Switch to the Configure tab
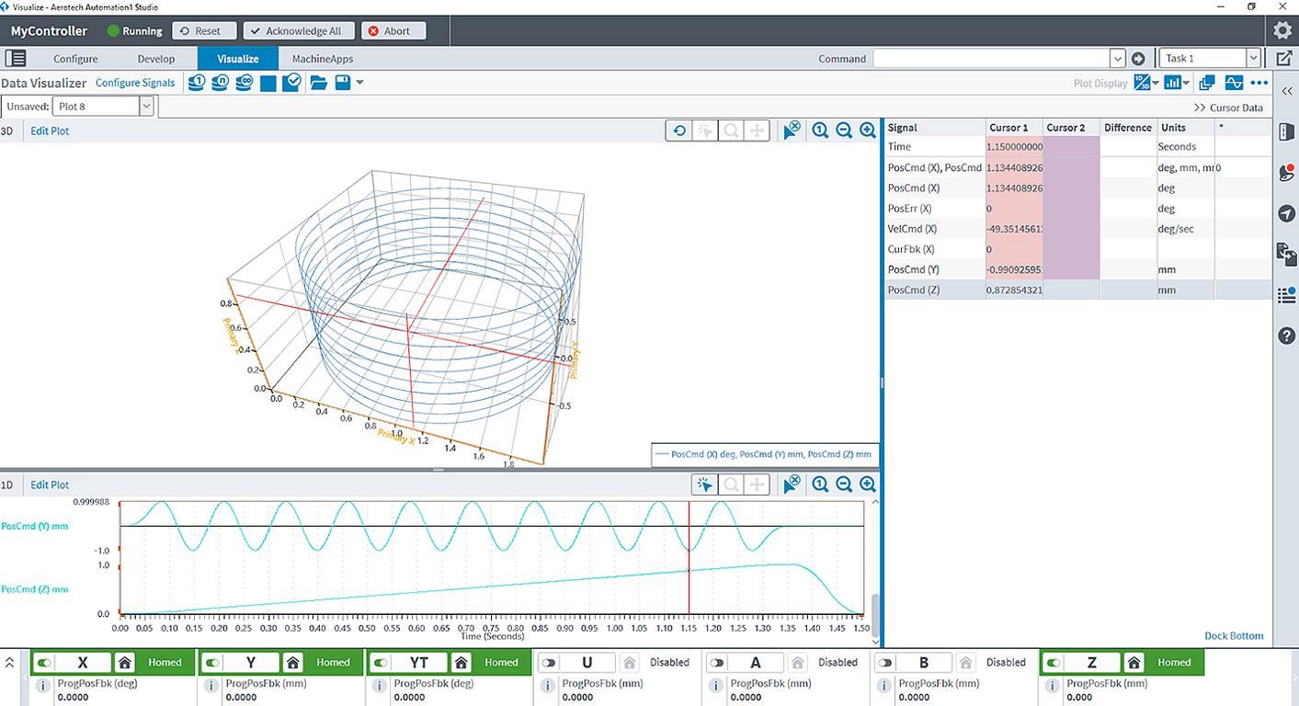Viewport: 1299px width, 706px height. click(75, 59)
